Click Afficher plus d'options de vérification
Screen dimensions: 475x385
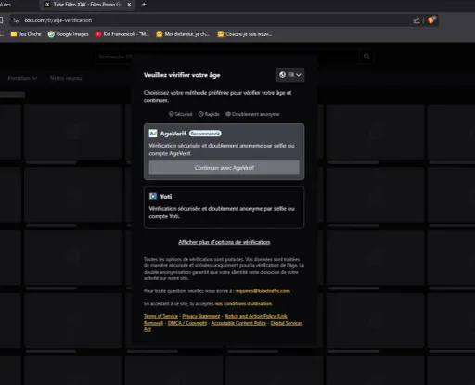click(225, 242)
